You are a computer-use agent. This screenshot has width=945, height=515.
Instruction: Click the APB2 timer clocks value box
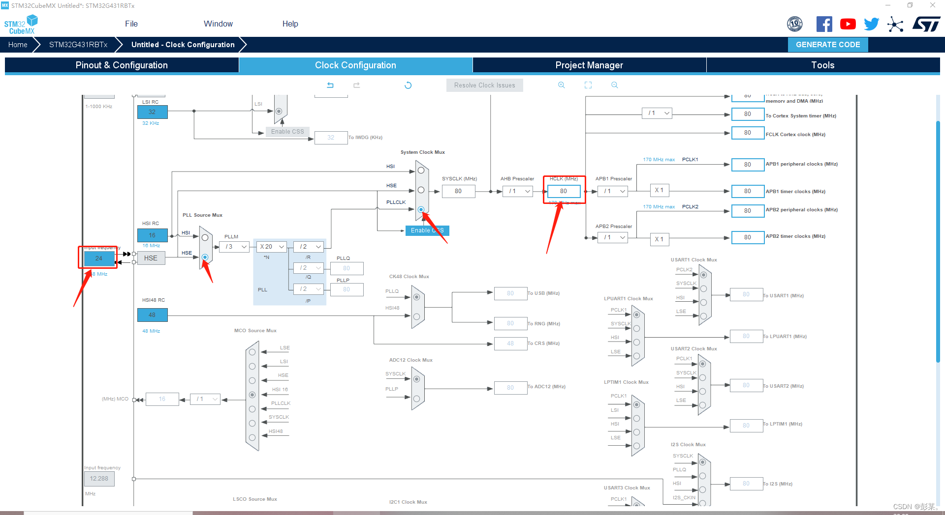click(x=748, y=237)
